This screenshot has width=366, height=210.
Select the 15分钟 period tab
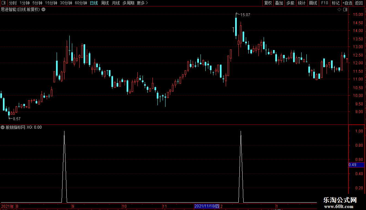(51, 3)
